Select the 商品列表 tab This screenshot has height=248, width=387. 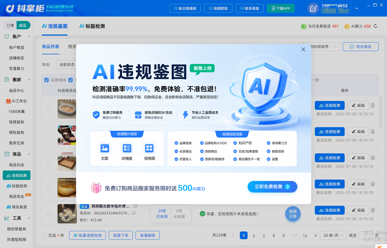tap(51, 47)
